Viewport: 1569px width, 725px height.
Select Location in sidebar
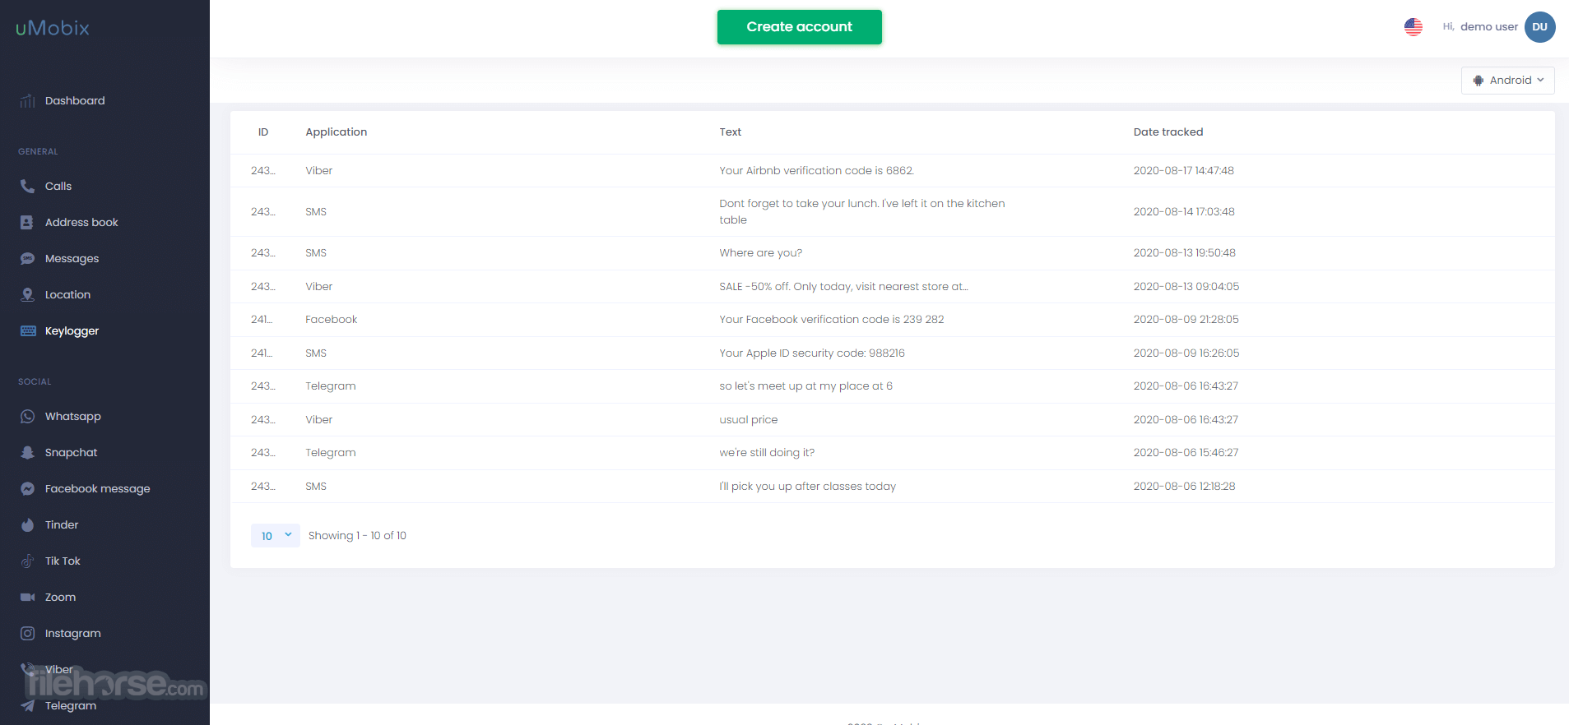tap(67, 295)
